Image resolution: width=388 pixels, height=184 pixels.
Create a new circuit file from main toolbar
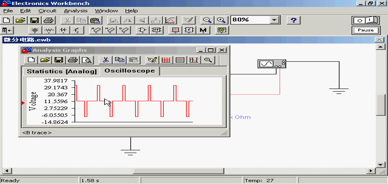[7, 20]
